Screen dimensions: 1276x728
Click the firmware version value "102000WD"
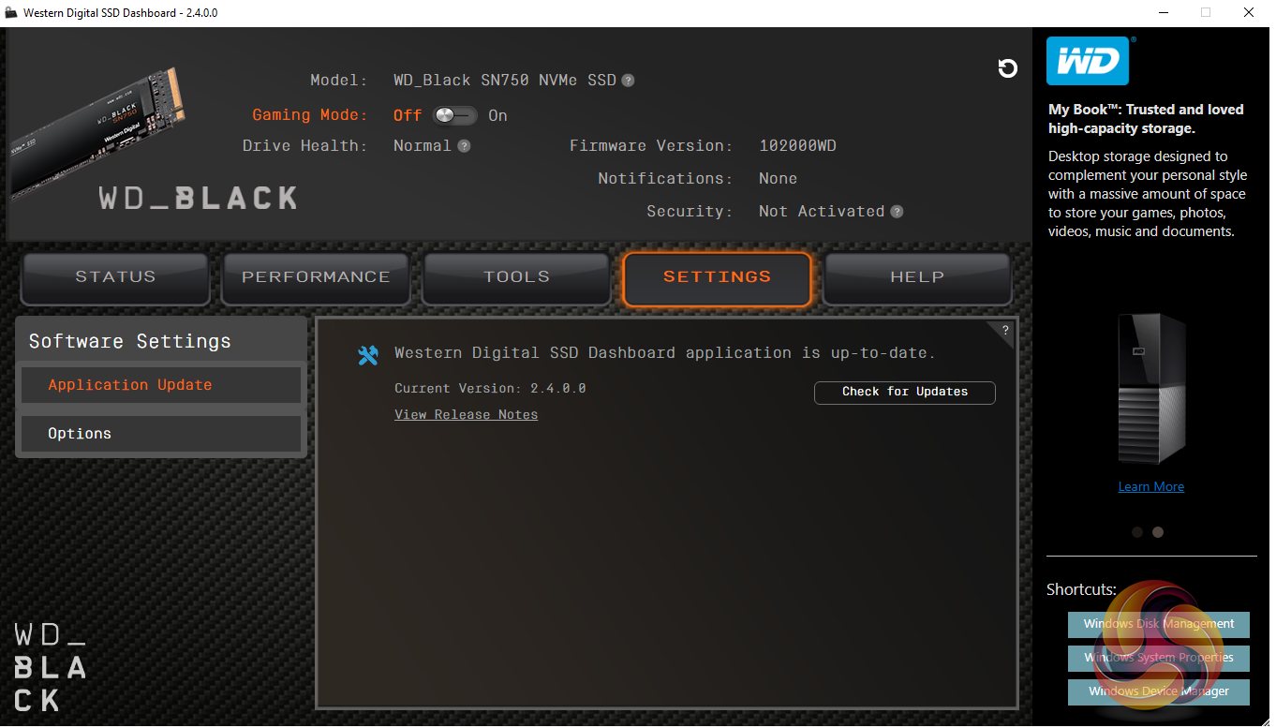pyautogui.click(x=797, y=146)
